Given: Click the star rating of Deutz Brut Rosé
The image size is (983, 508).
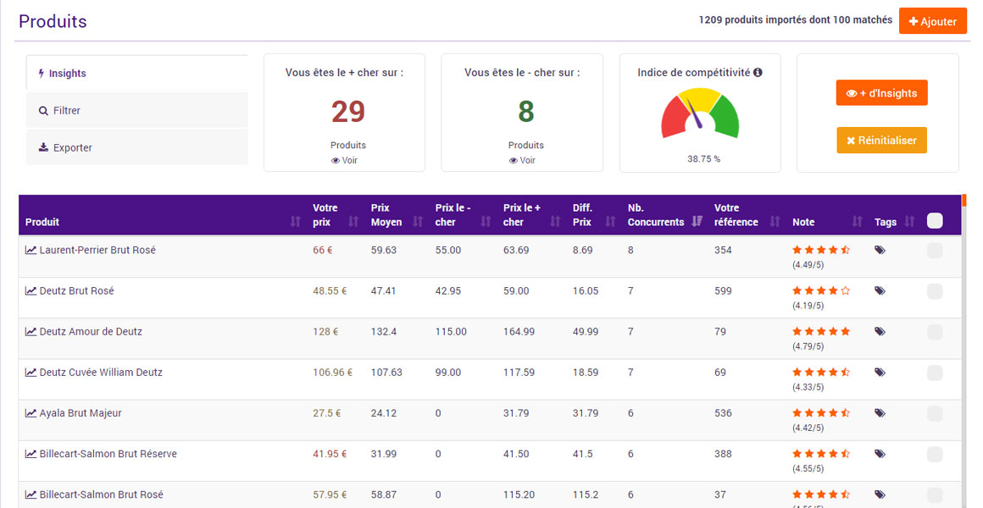Looking at the screenshot, I should tap(821, 290).
